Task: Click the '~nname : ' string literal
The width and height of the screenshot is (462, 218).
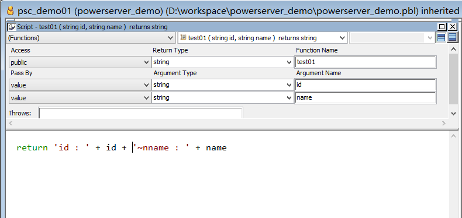Action: (x=162, y=147)
